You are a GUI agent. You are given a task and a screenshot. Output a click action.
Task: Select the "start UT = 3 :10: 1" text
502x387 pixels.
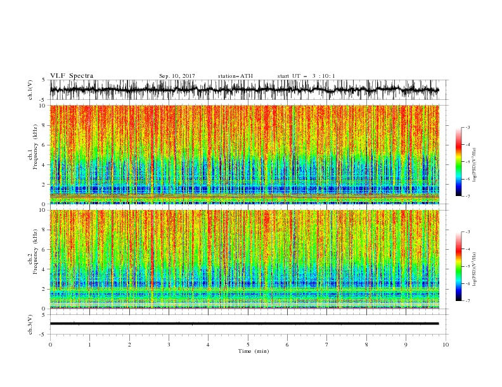(306, 76)
